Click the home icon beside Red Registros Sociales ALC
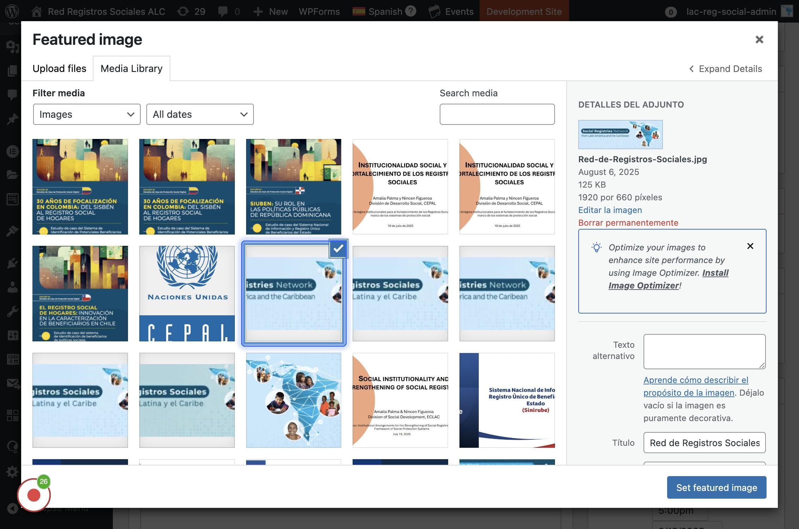The width and height of the screenshot is (799, 529). 37,12
